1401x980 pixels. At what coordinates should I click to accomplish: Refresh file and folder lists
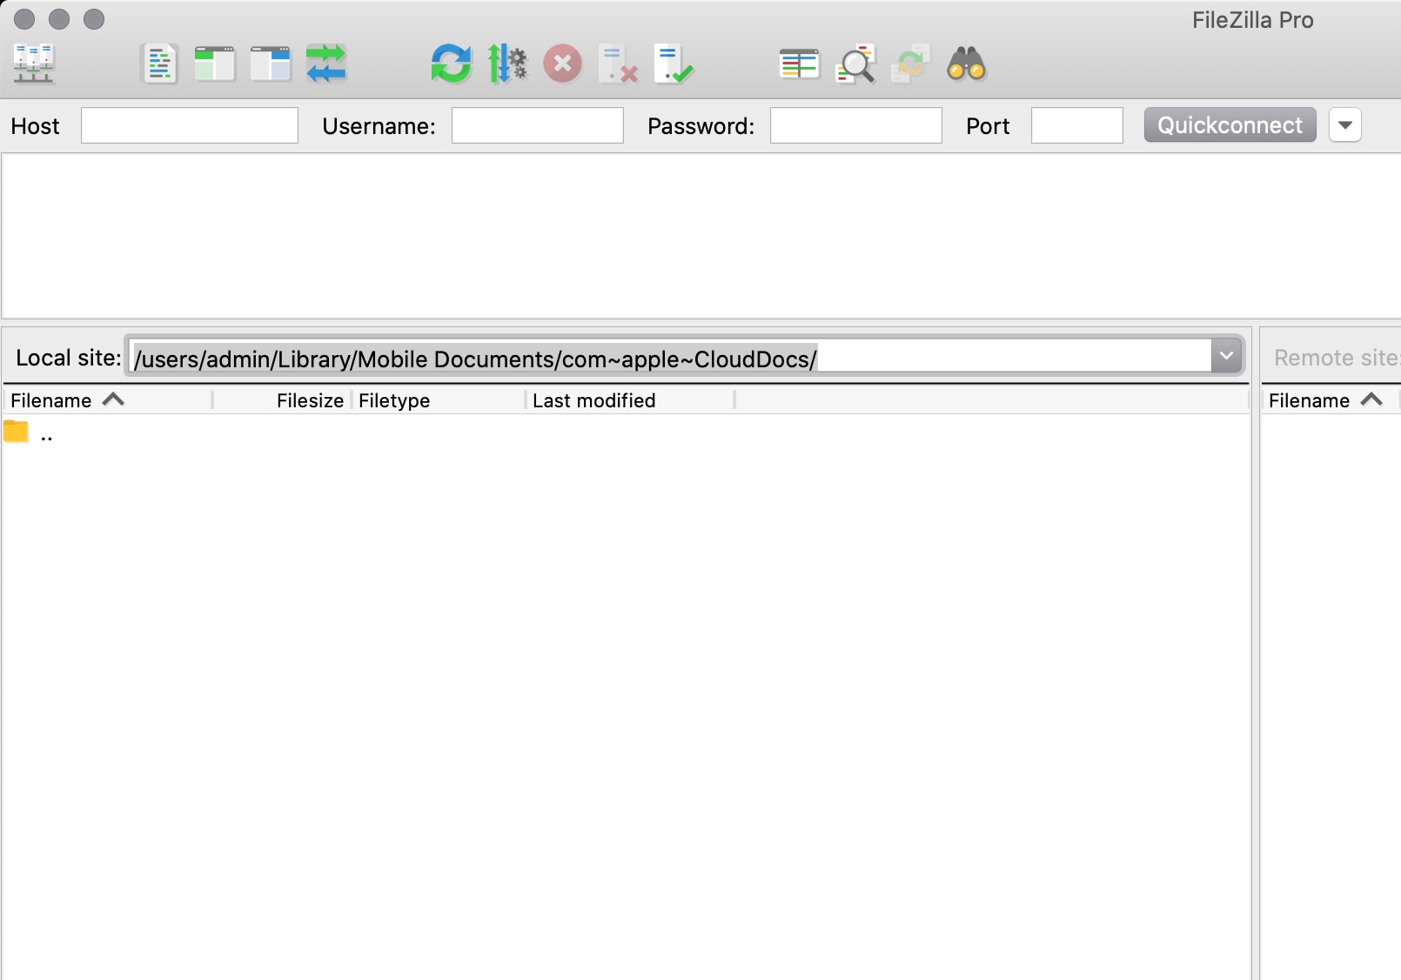coord(451,64)
